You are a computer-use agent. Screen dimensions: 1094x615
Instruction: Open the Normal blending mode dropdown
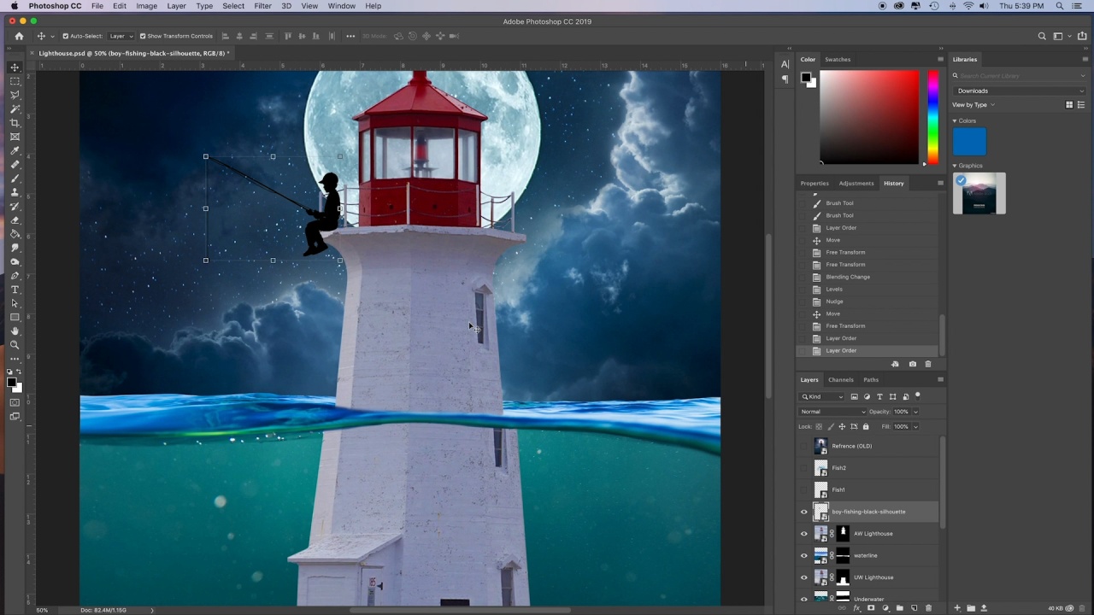click(832, 412)
